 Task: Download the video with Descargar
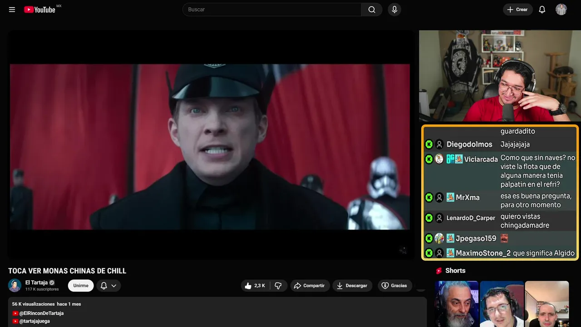[352, 286]
